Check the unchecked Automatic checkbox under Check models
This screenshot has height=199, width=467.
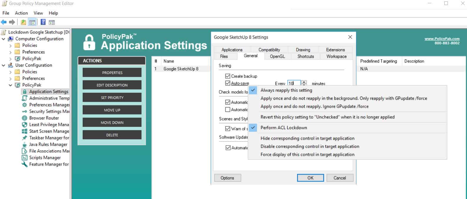coord(227,109)
